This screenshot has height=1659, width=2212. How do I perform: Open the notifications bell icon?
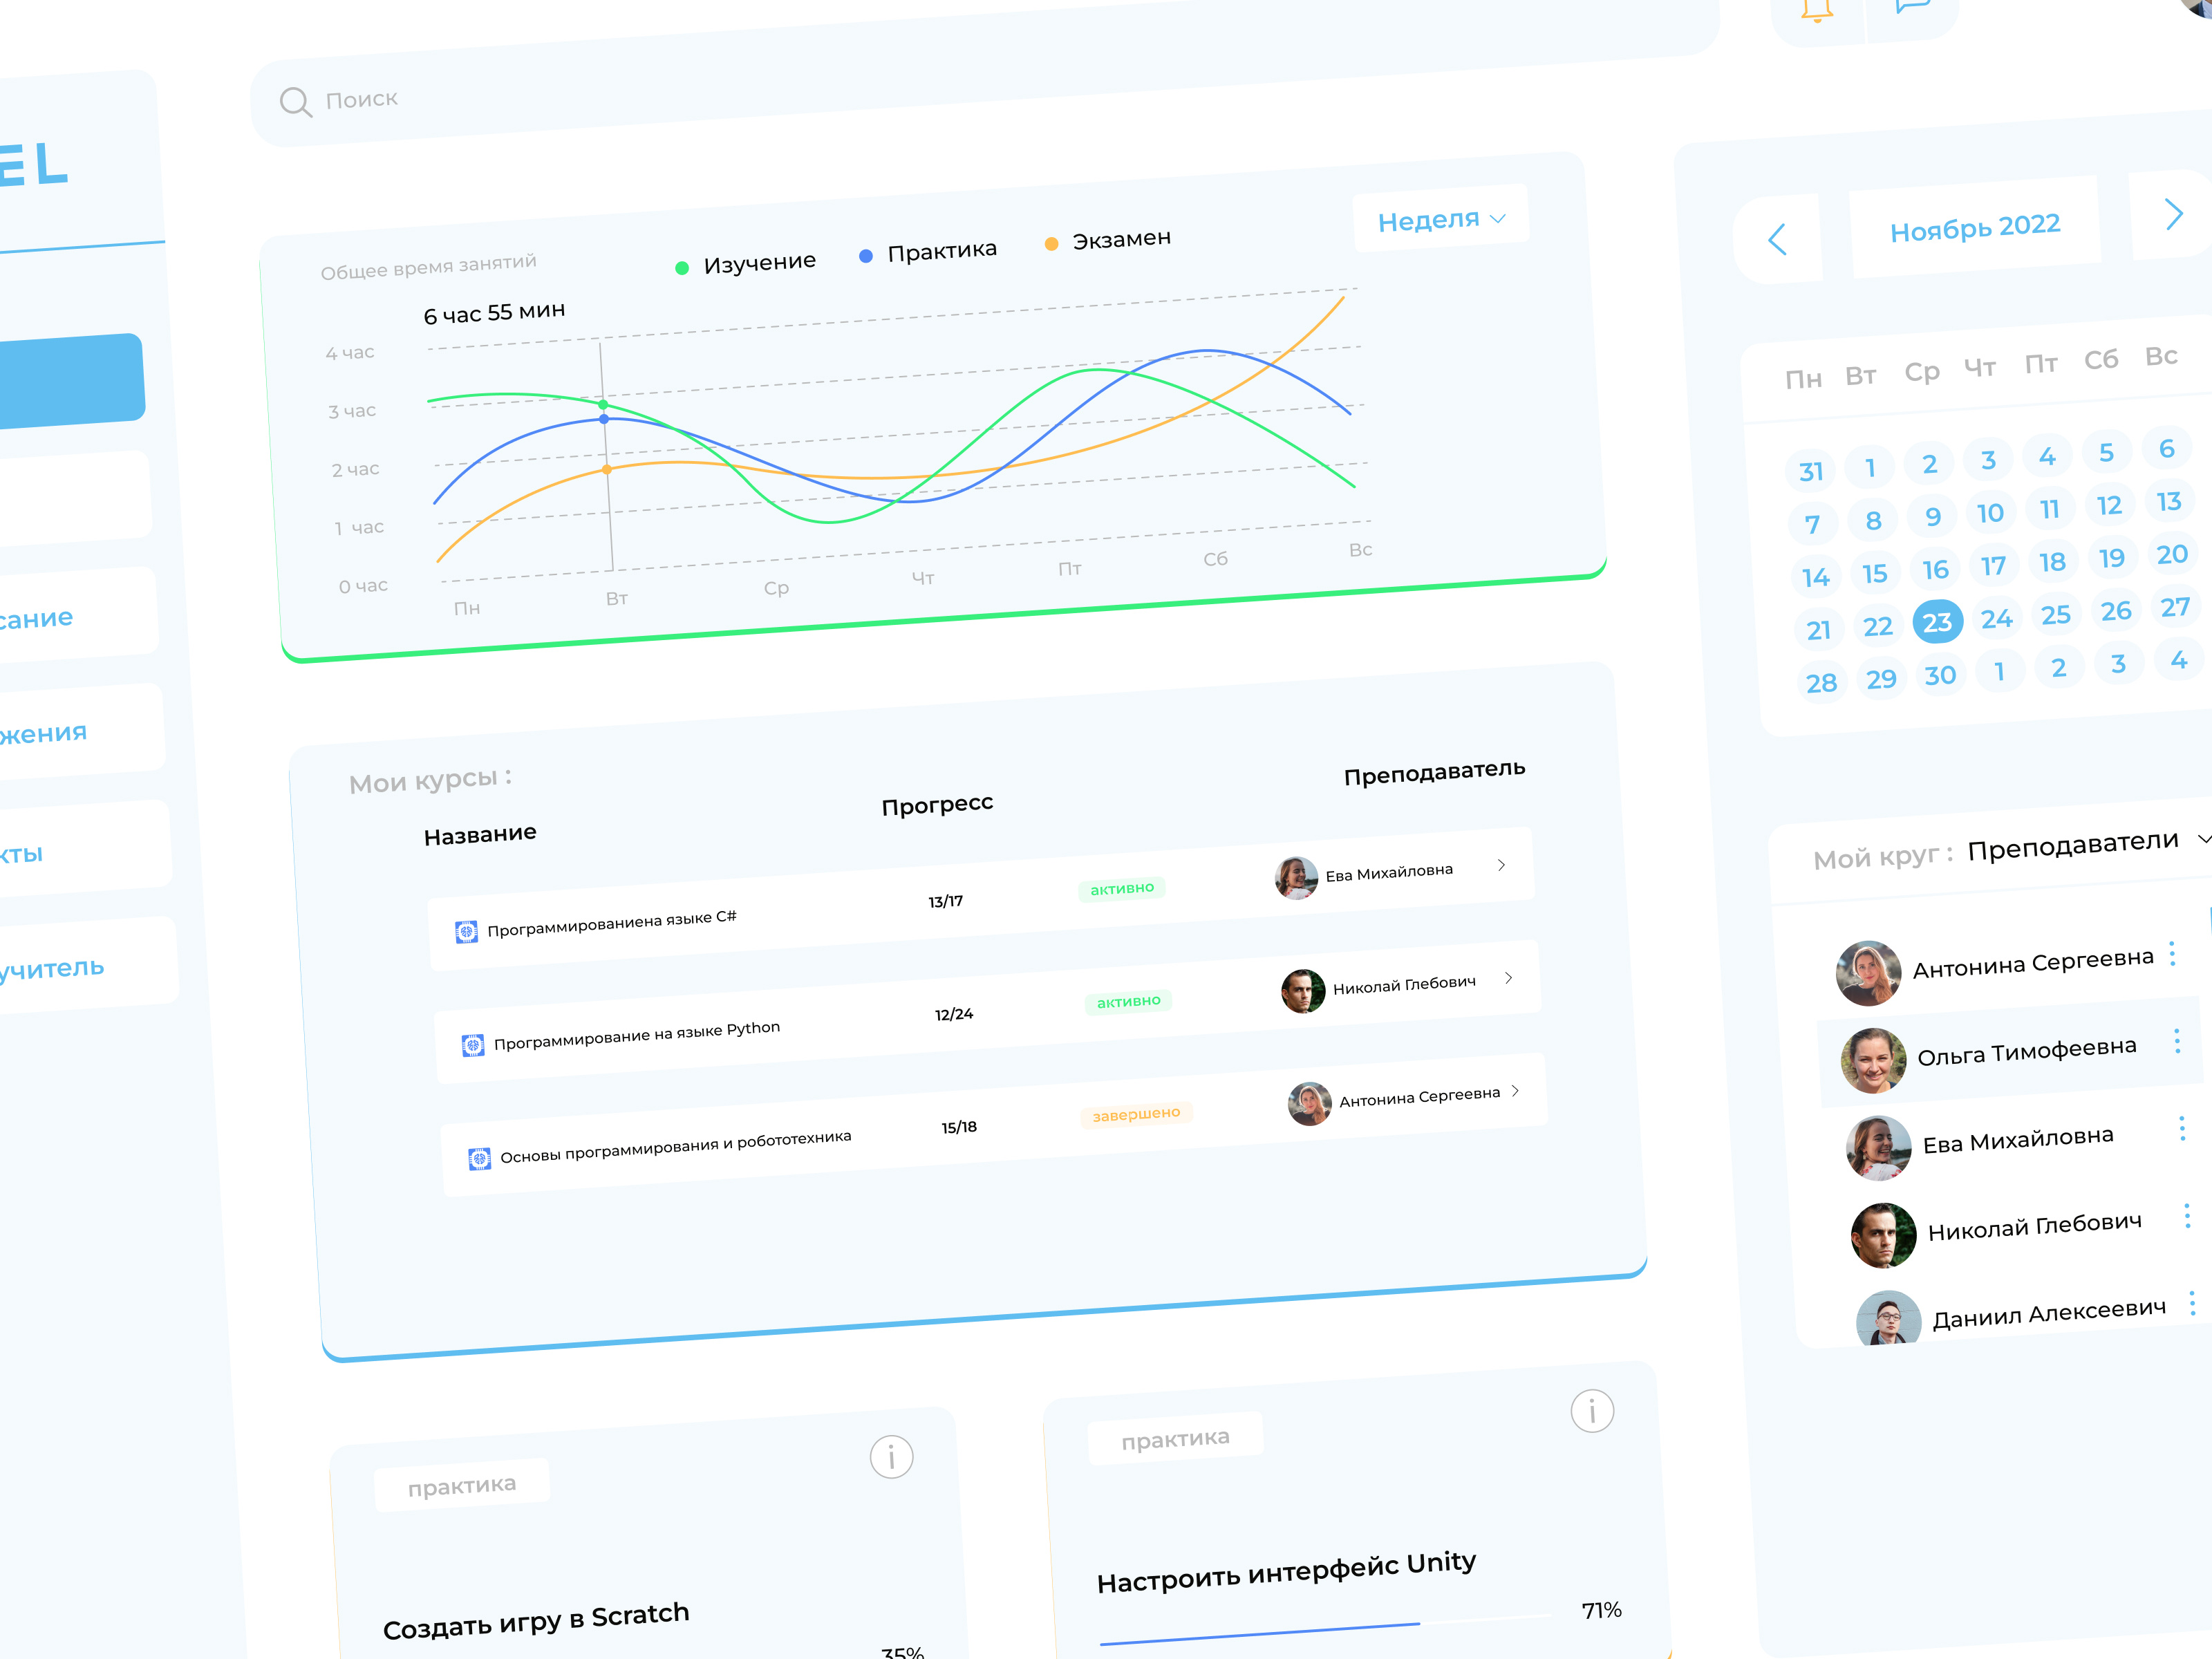click(1818, 10)
